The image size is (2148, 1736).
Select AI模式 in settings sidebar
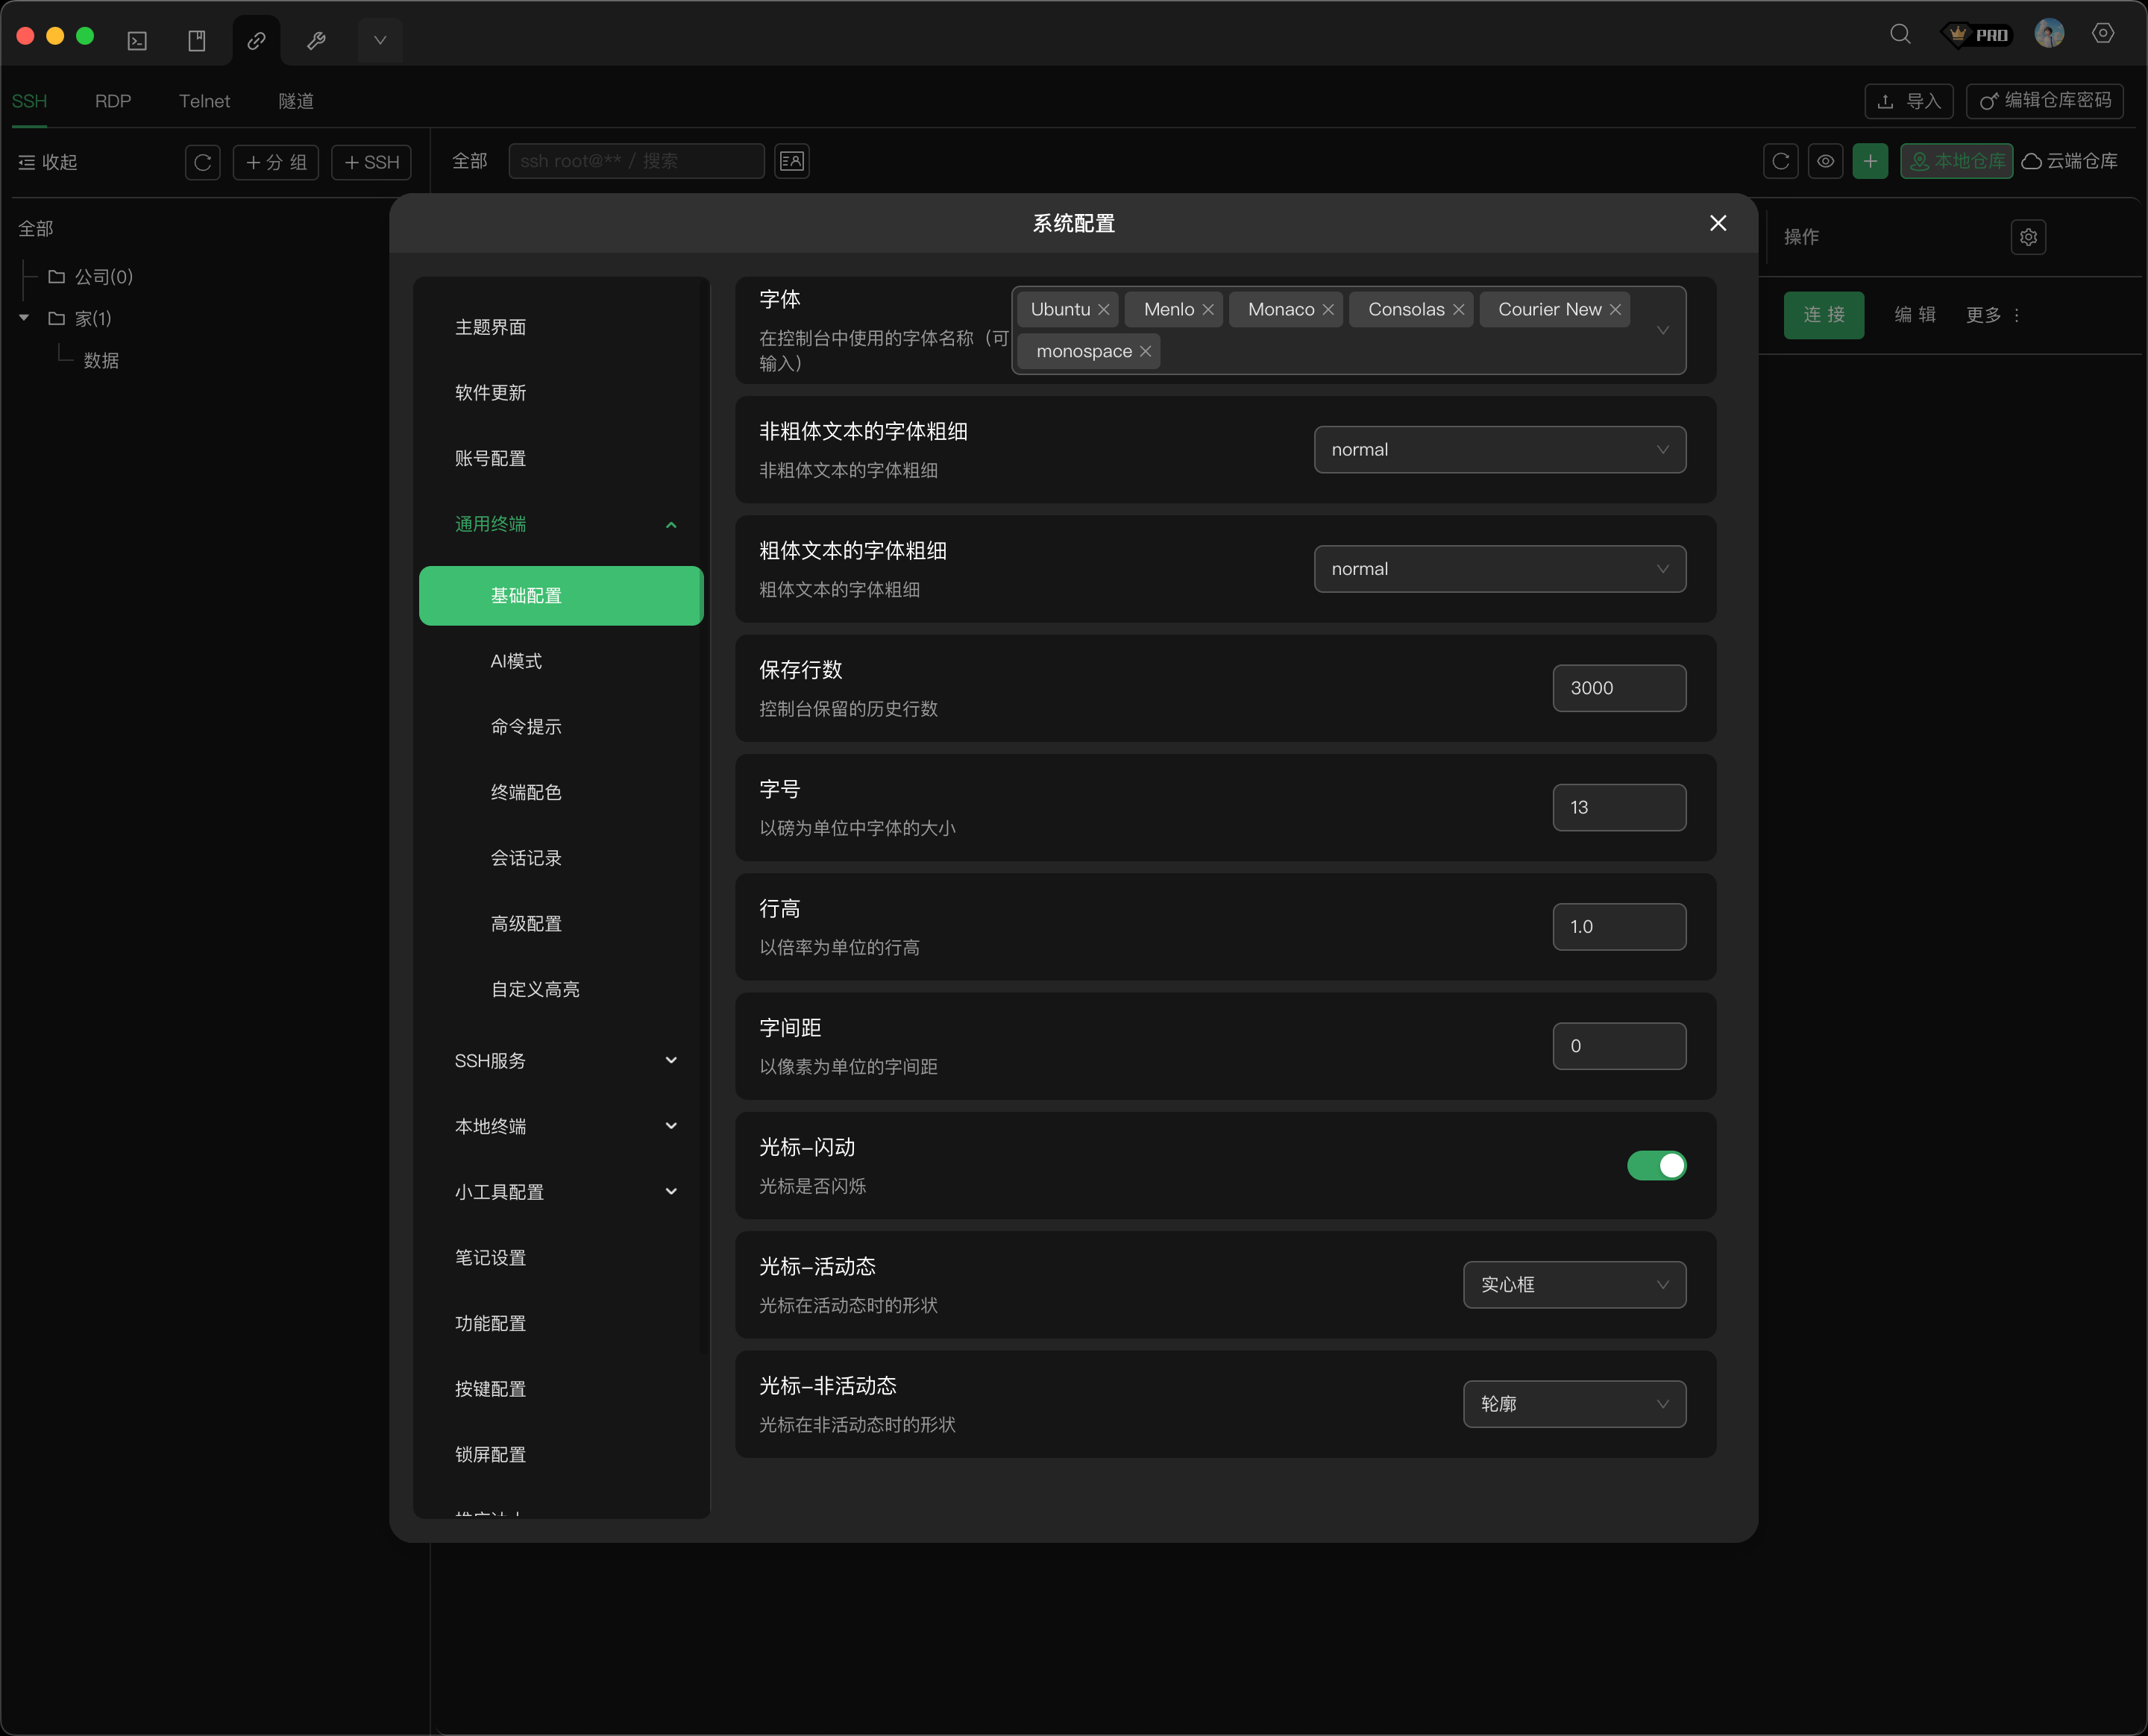click(516, 661)
